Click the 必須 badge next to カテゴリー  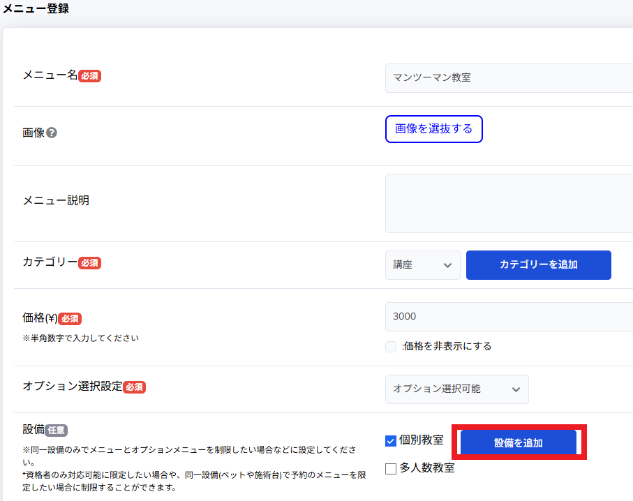(x=89, y=263)
